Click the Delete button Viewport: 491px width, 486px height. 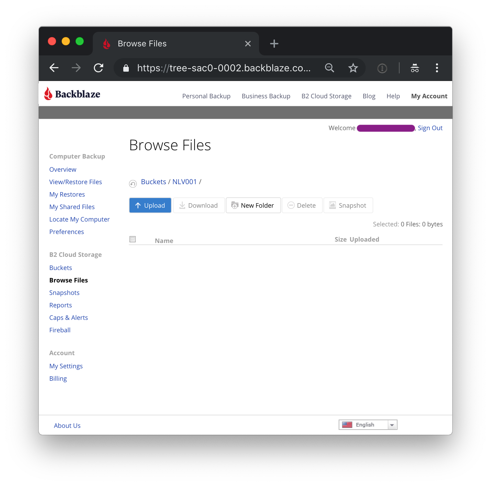pyautogui.click(x=302, y=205)
